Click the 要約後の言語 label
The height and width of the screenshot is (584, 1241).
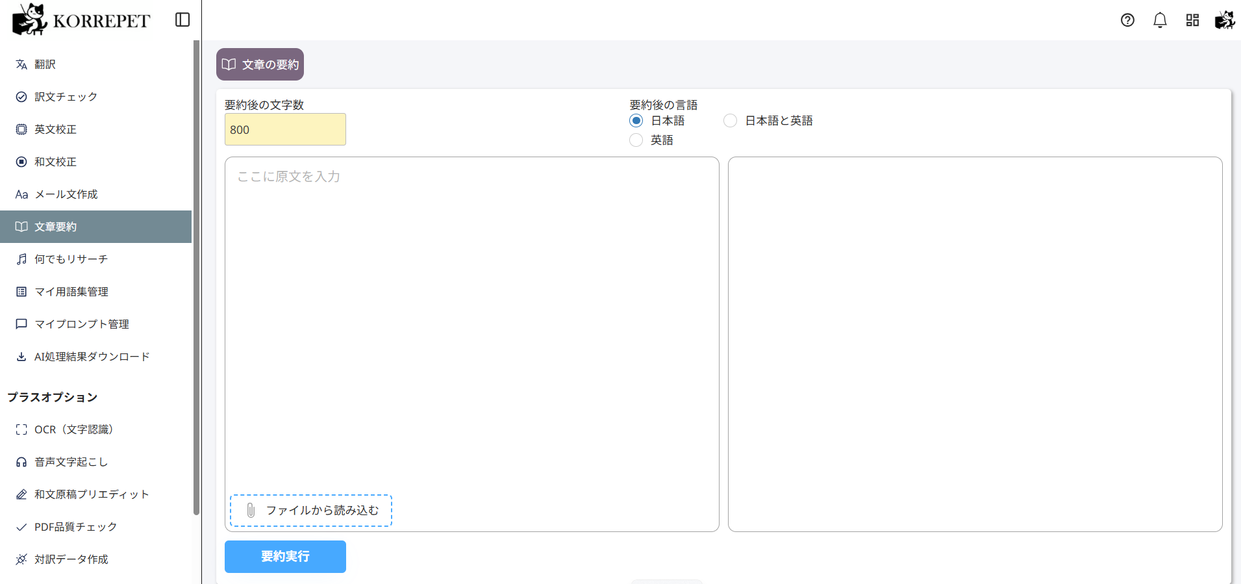[x=663, y=105]
